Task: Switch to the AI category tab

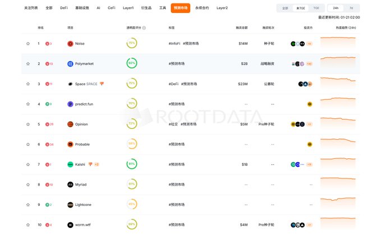Action: (x=98, y=8)
